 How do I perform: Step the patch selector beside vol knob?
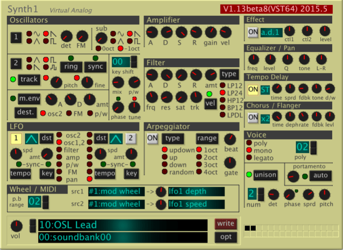coord(33,225)
